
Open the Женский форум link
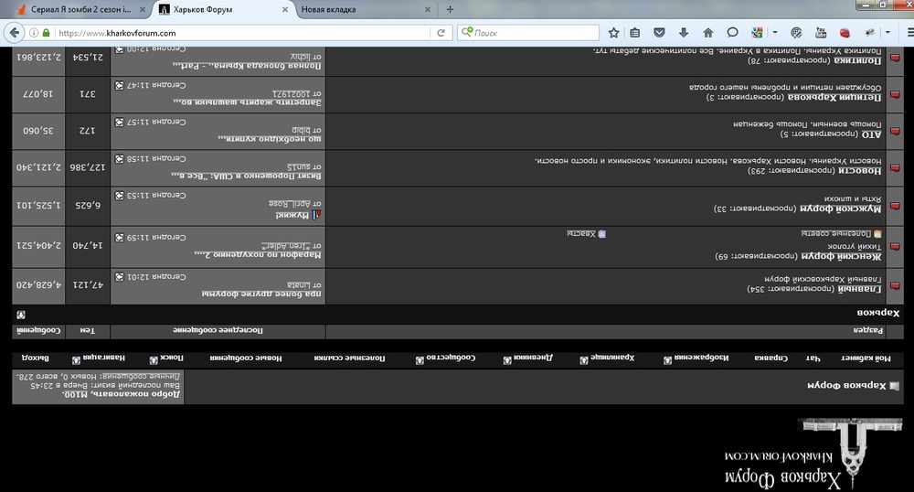[841, 256]
